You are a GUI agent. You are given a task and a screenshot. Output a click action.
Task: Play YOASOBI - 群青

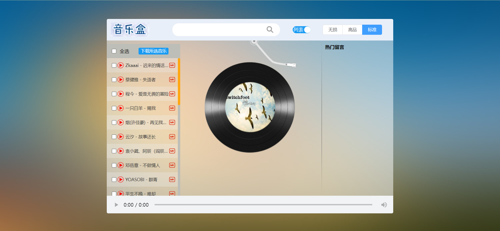tap(121, 179)
